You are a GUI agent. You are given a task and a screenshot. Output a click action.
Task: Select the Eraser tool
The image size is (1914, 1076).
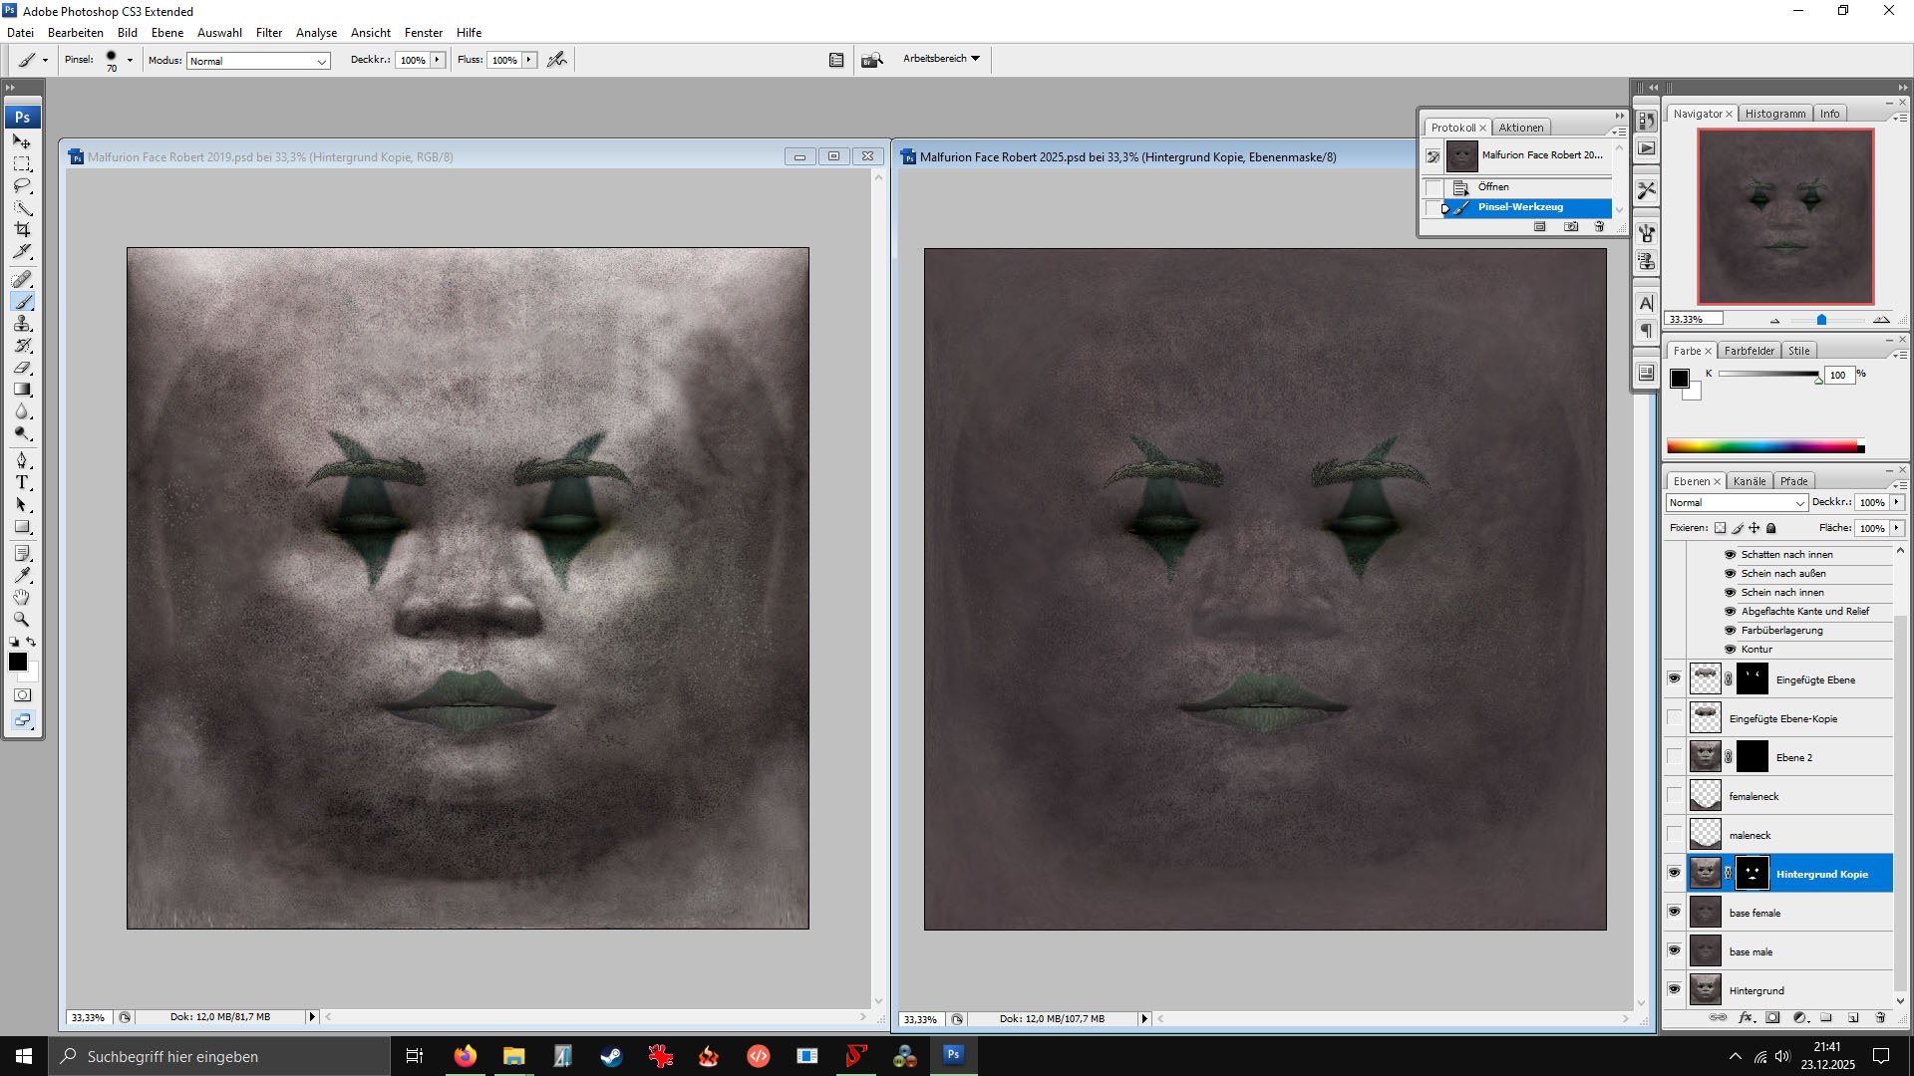click(x=22, y=368)
